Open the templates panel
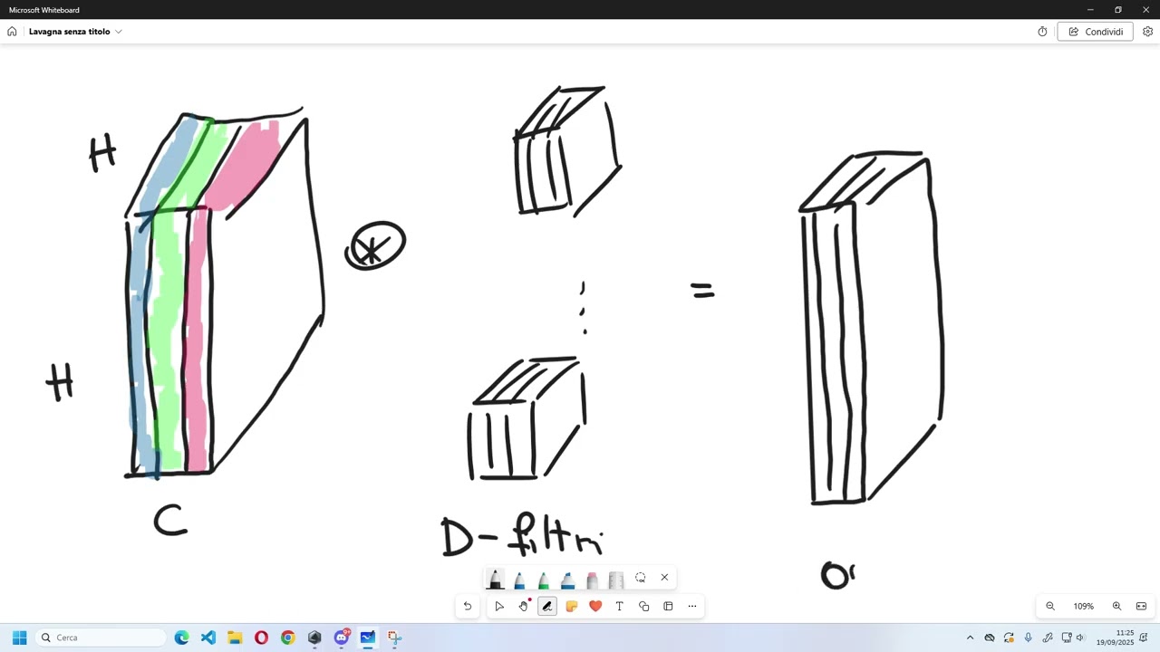Screen dimensions: 1160x652 point(668,607)
